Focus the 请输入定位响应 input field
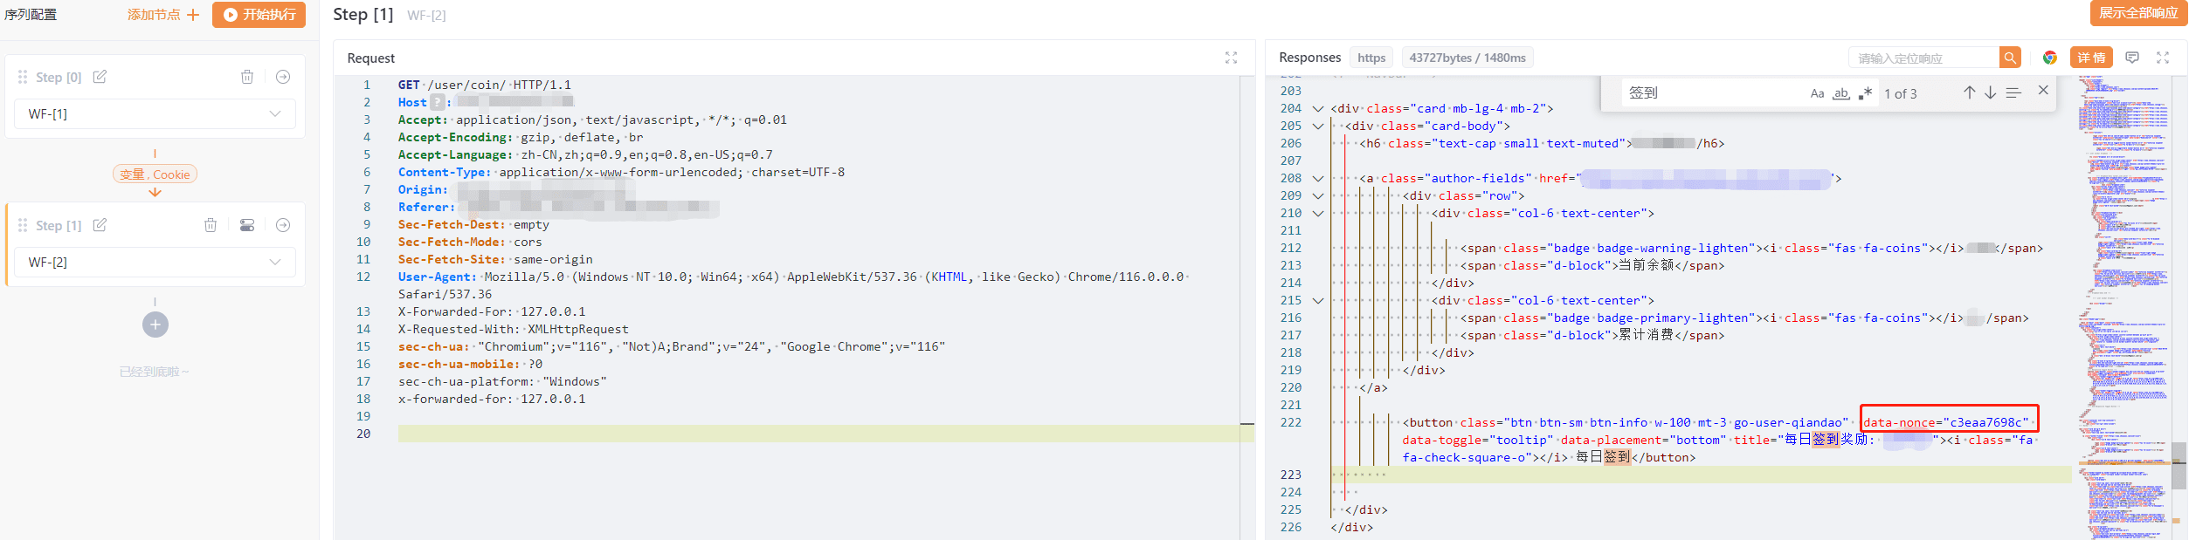Screen dimensions: 2189x540 (x=1924, y=58)
